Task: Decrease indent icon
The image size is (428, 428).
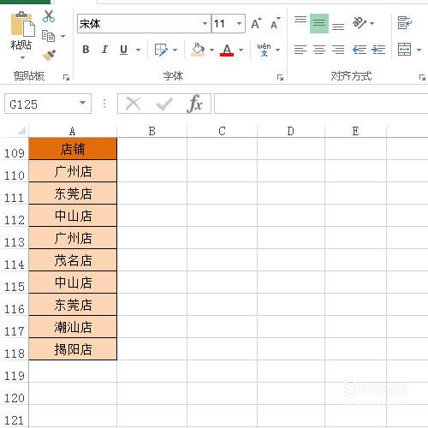Action: 360,50
